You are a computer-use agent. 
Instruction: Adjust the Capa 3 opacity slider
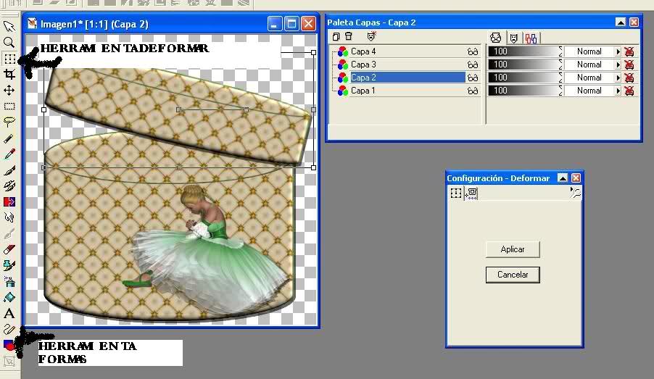(524, 64)
